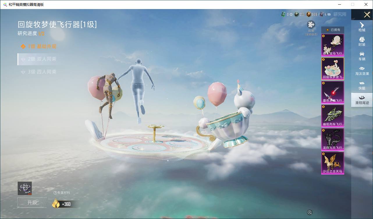Choose the 香车宝马飞行器 skin thumbnail

tap(333, 45)
